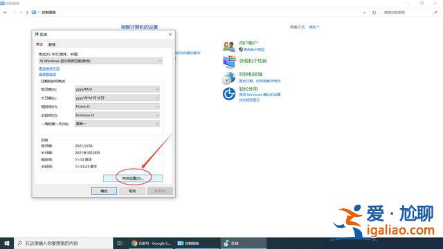This screenshot has width=443, height=249.
Task: Click the Windows Start button
Action: [7, 243]
